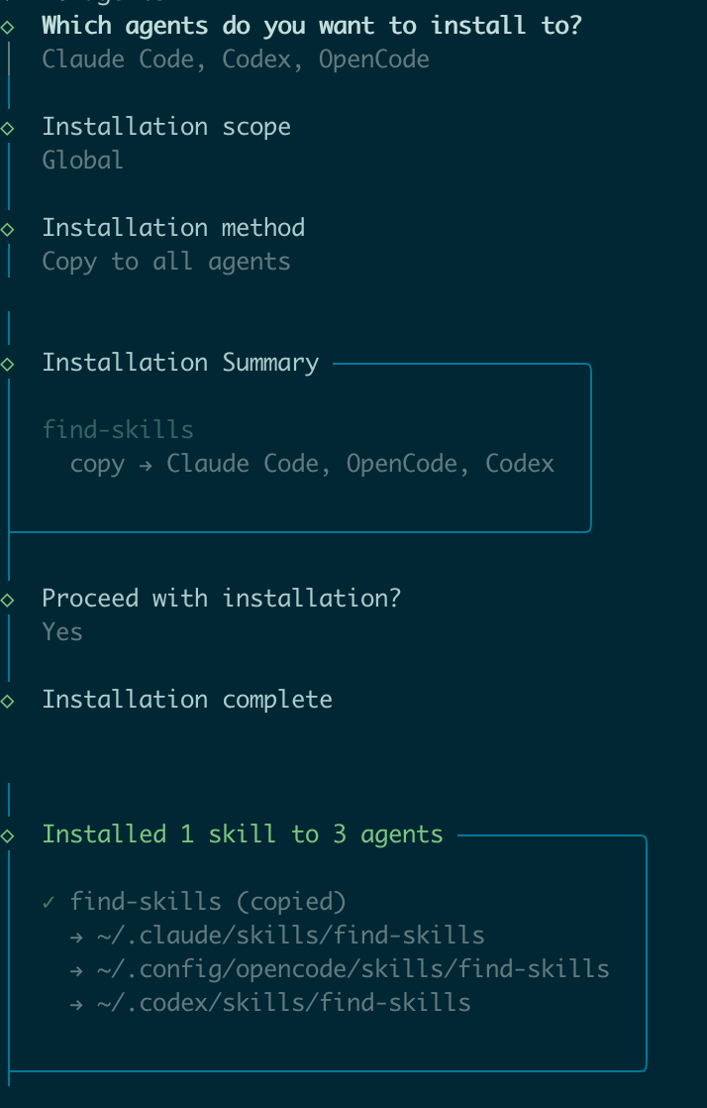Click the diamond next to Installation complete
This screenshot has height=1108, width=707.
click(x=8, y=700)
